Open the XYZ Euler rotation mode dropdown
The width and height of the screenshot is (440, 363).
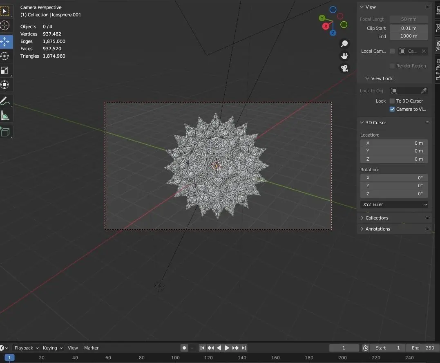[394, 204]
